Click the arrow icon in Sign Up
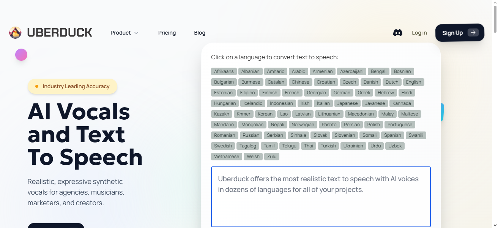Image resolution: width=498 pixels, height=228 pixels. point(473,33)
